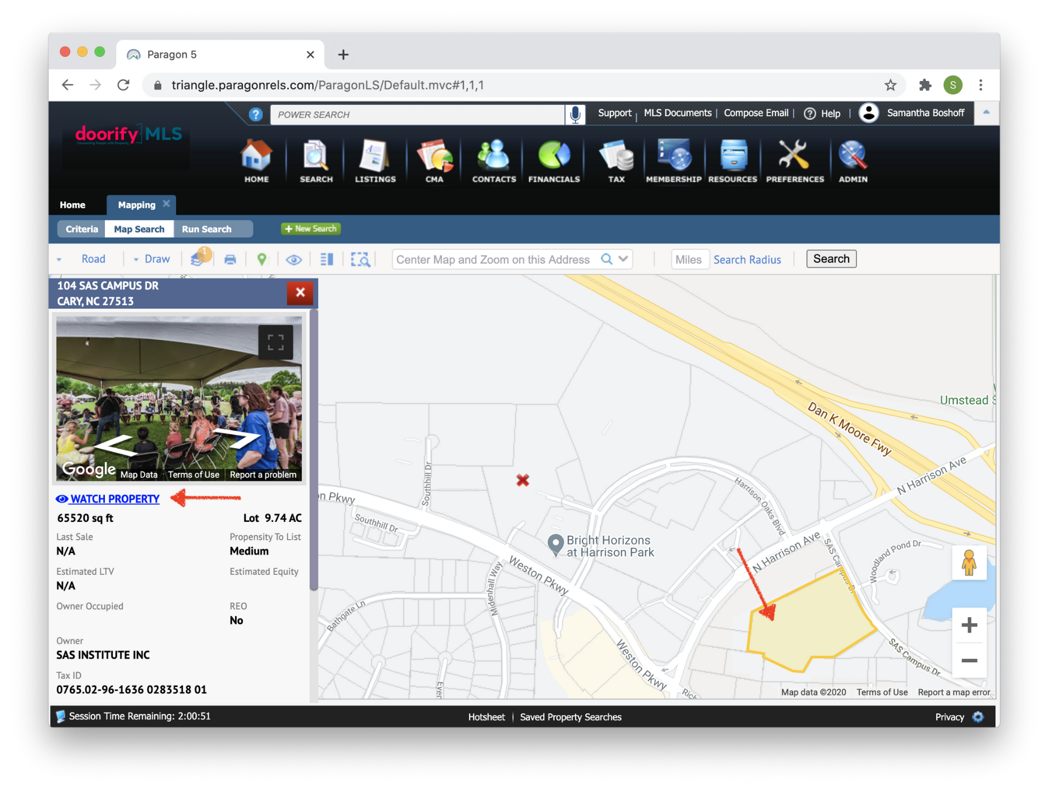The image size is (1049, 792).
Task: Close the Mapping tab
Action: (x=166, y=204)
